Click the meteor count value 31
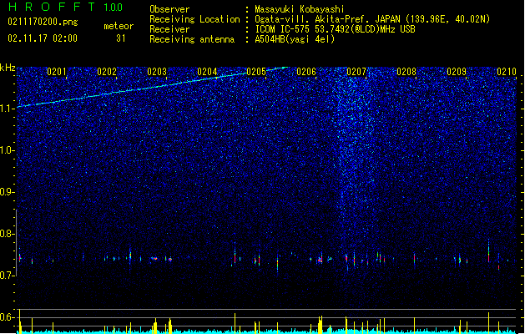 (121, 38)
